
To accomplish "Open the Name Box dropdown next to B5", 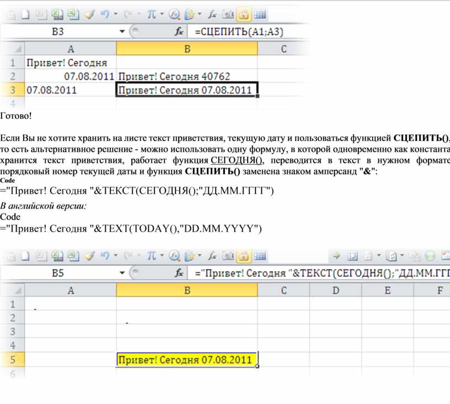I will tap(122, 273).
